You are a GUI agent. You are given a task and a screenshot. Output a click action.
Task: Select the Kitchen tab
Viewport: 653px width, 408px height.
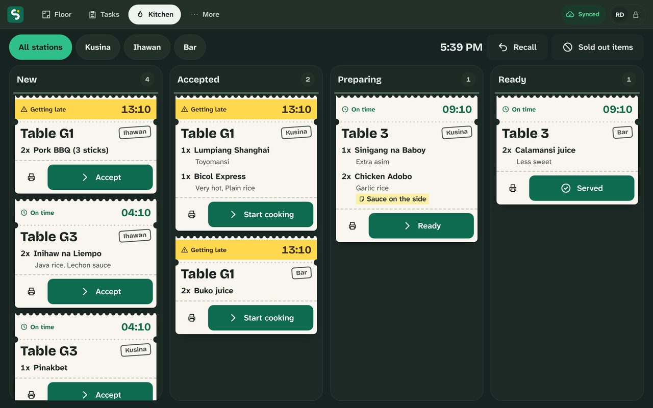pos(155,14)
